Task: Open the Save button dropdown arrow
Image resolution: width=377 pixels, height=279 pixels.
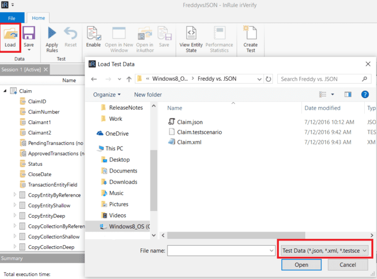Action: coord(29,50)
